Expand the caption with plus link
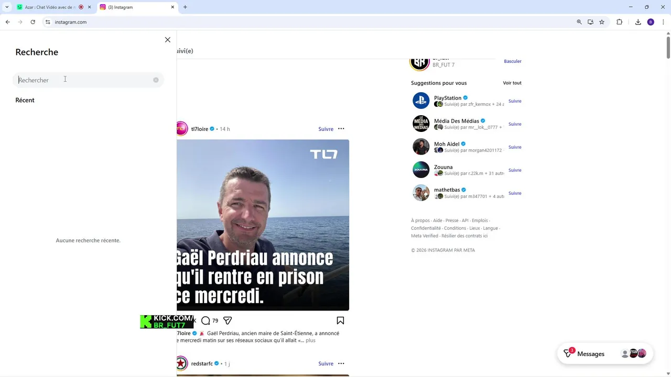 [x=310, y=340]
